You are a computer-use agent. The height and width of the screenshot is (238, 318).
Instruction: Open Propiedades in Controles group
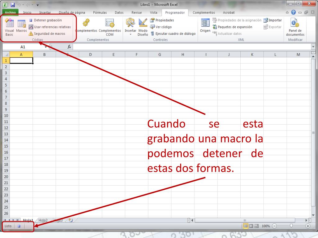click(162, 20)
